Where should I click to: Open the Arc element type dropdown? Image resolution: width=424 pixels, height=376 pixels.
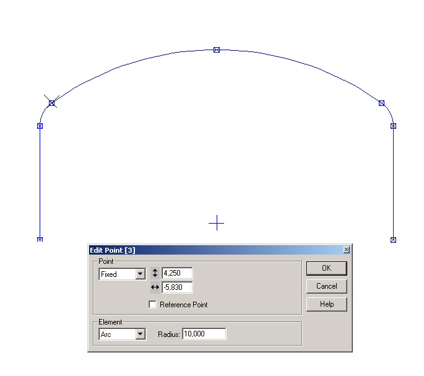(x=140, y=334)
